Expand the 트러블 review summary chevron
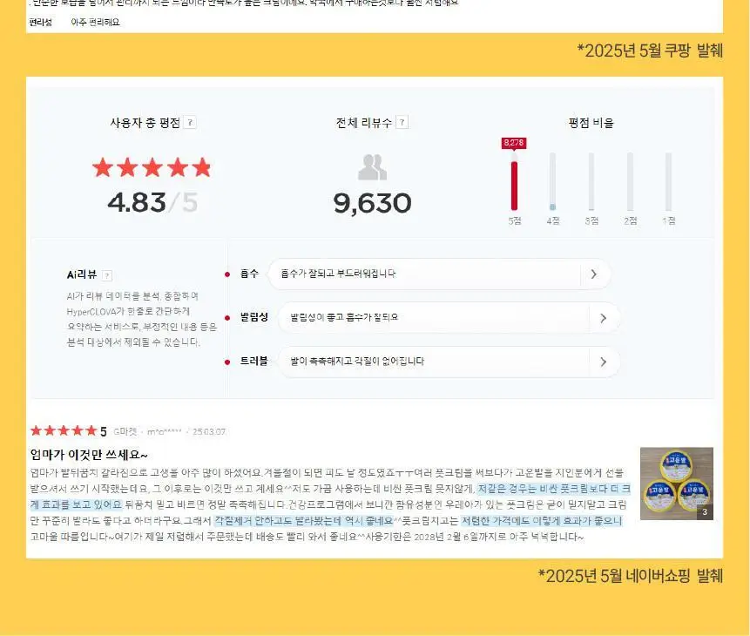Viewport: 750px width, 636px height. point(603,362)
